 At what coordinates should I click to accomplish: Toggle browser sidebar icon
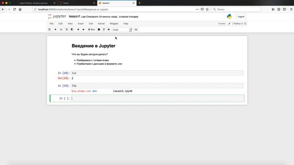(x=284, y=9)
